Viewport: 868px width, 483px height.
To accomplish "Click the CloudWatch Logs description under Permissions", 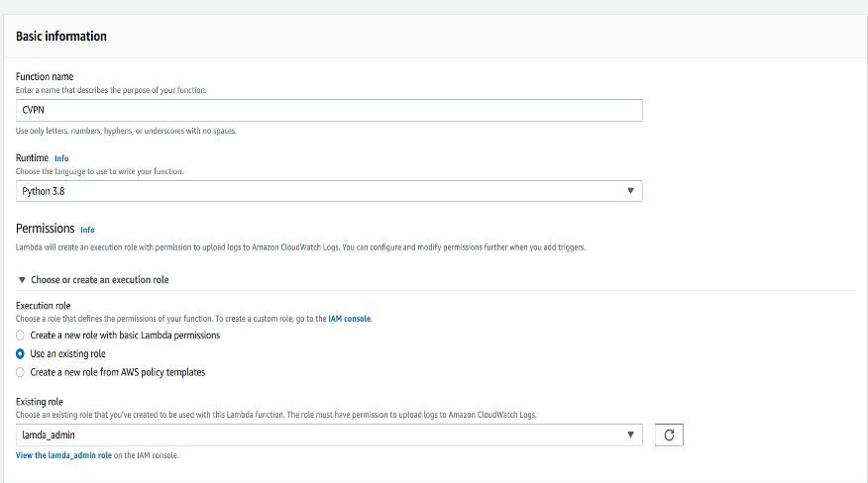I will (x=300, y=247).
